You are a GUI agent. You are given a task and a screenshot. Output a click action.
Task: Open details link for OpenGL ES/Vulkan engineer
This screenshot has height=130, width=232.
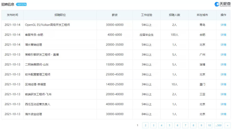point(223,25)
